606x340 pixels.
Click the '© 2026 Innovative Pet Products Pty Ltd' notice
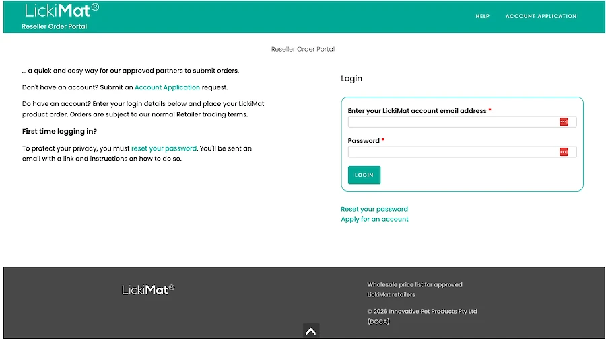coord(422,312)
